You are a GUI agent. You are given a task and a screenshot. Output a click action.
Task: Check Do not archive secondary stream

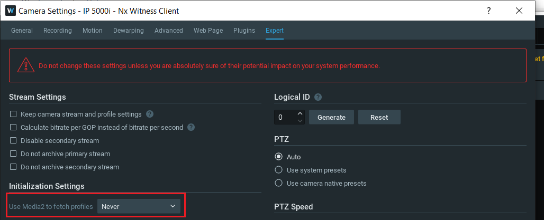pos(13,167)
